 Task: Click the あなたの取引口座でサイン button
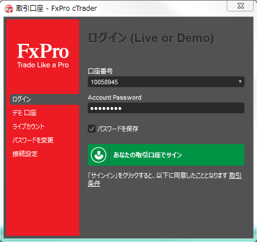click(x=166, y=155)
